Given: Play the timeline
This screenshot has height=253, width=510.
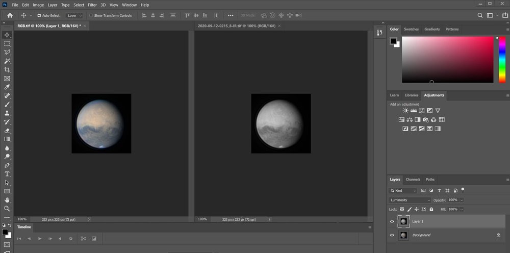Looking at the screenshot, I should [x=40, y=239].
